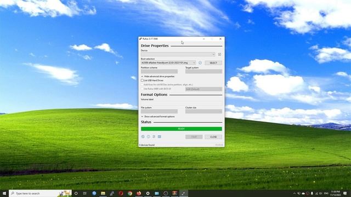Open Rufus language globe icon
This screenshot has width=351, height=197.
pyautogui.click(x=143, y=136)
